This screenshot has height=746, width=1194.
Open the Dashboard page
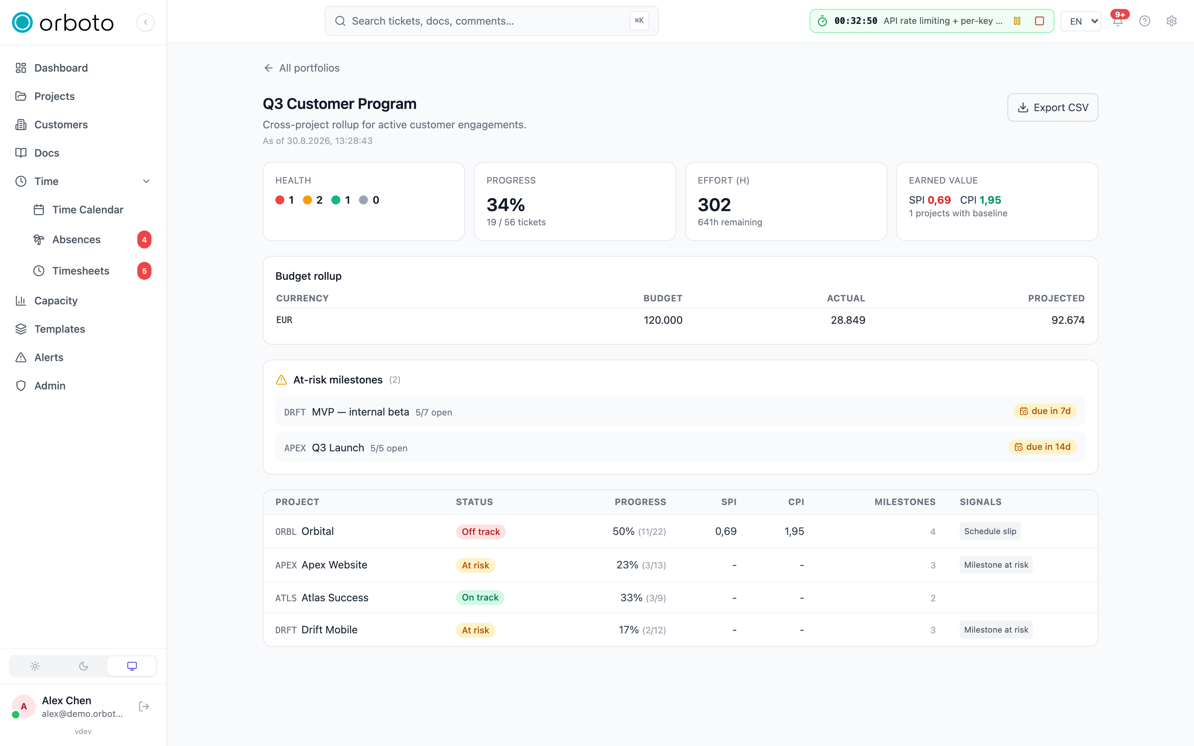83,68
